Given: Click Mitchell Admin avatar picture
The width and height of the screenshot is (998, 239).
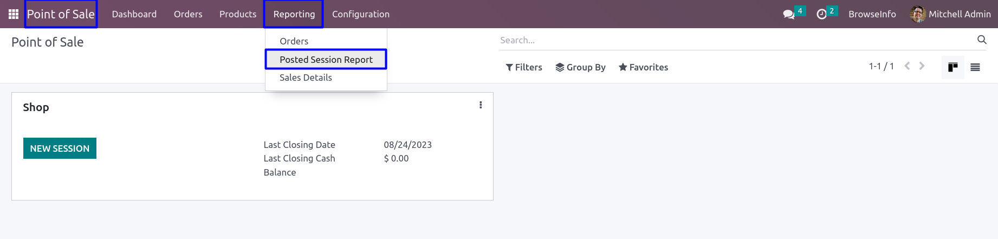Looking at the screenshot, I should click(918, 14).
